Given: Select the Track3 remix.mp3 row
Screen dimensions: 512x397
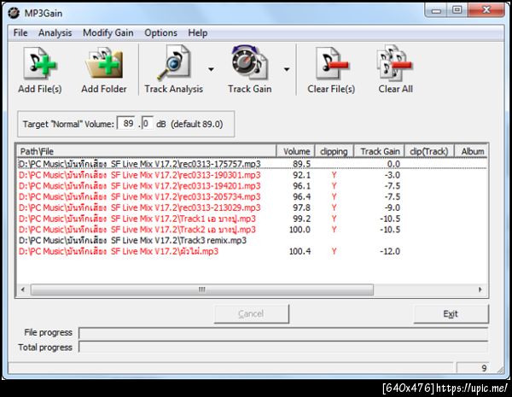Looking at the screenshot, I should point(252,241).
